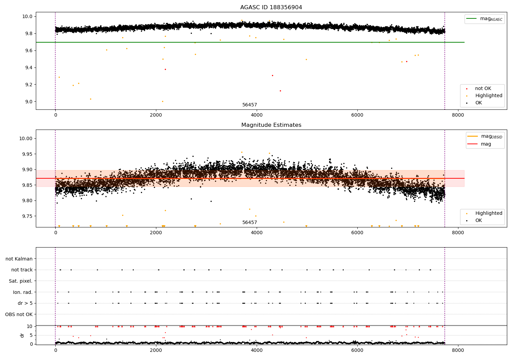
Task: Click the orange line sample beside mag OBSID
Action: pyautogui.click(x=472, y=136)
